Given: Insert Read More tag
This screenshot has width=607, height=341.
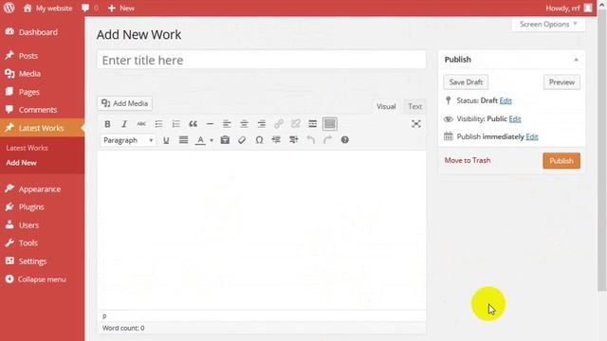Looking at the screenshot, I should [x=312, y=124].
